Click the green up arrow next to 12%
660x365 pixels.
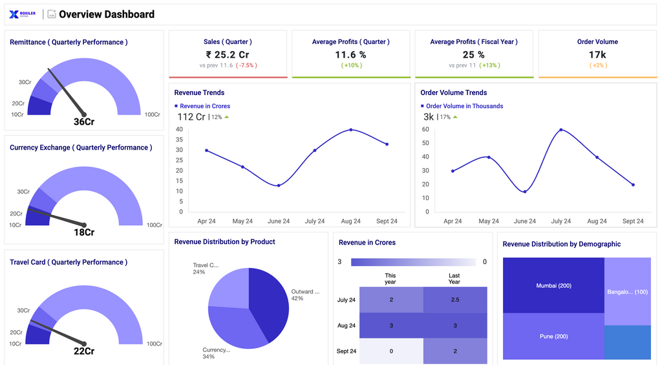(227, 117)
